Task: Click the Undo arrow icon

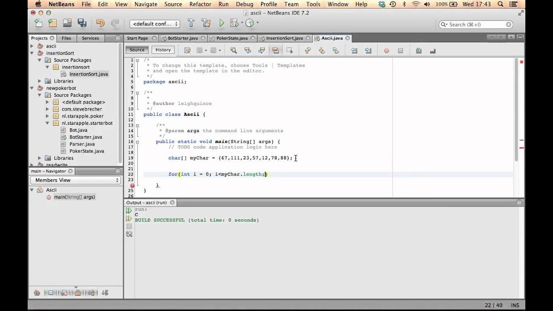Action: (100, 23)
